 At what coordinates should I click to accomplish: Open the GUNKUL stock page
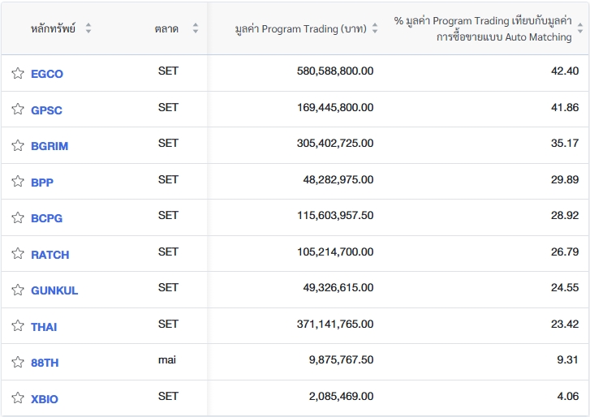coord(54,290)
